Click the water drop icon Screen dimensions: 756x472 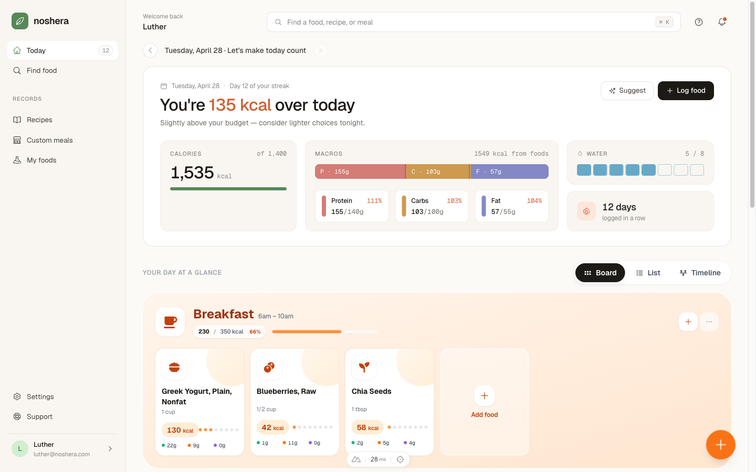click(580, 154)
